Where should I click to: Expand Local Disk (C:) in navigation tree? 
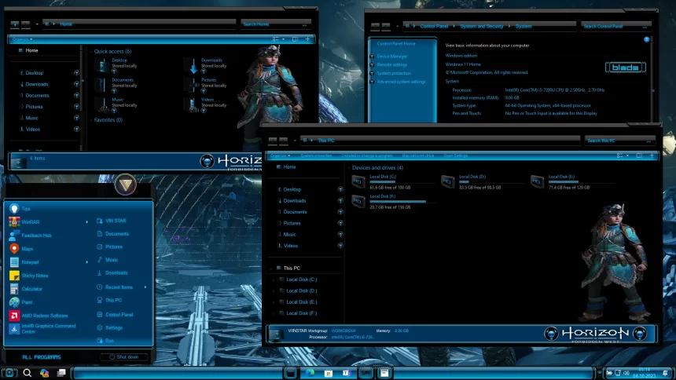[x=274, y=280]
